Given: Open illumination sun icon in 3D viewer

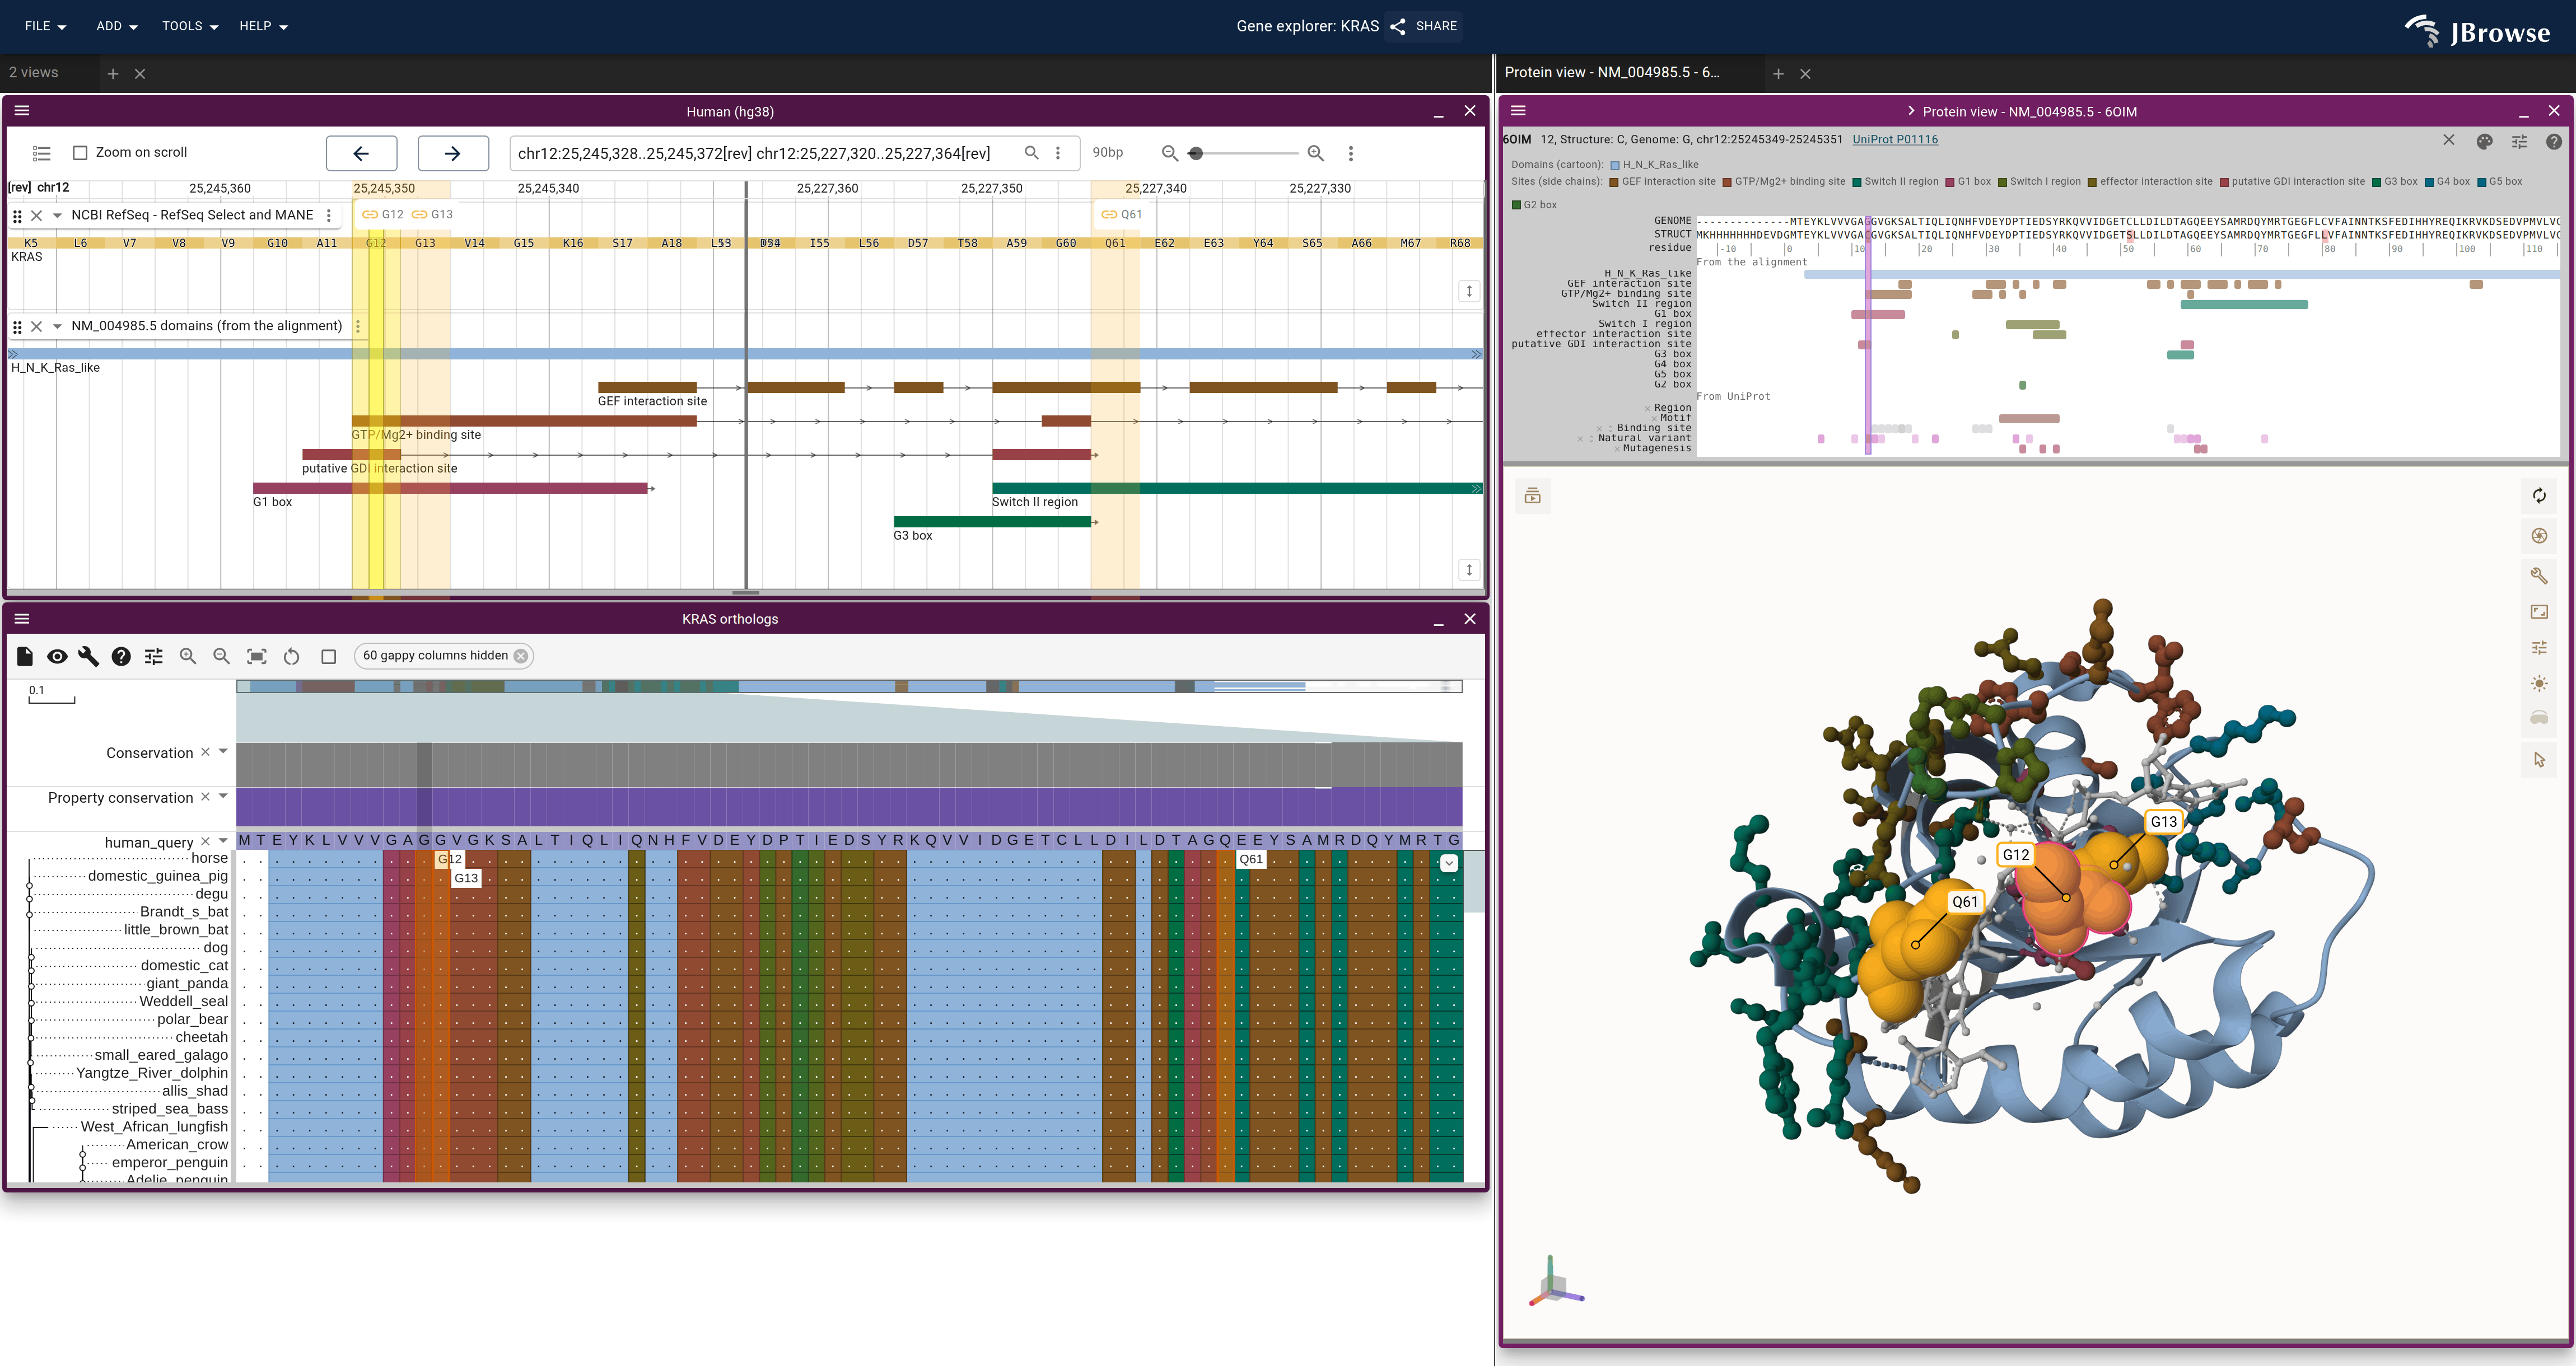Looking at the screenshot, I should [x=2539, y=684].
